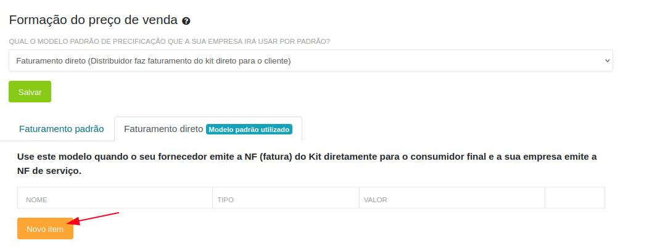Open help icon beside Formação do preço heading
660x251 pixels.
click(186, 20)
